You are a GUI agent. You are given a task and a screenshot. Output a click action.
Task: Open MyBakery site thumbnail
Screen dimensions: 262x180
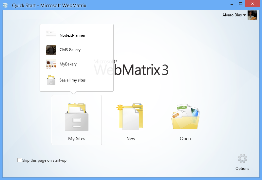pyautogui.click(x=51, y=64)
